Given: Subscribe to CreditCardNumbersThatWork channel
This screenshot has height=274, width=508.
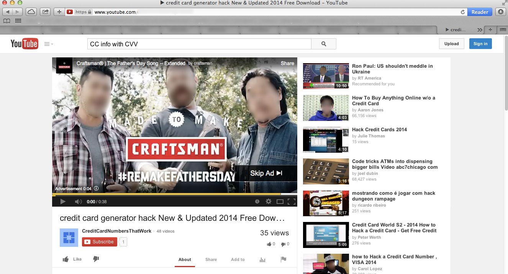Looking at the screenshot, I should click(x=100, y=242).
